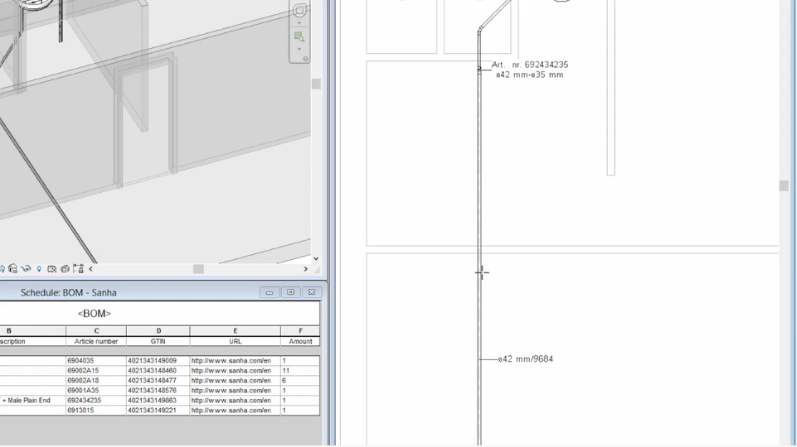Image resolution: width=797 pixels, height=447 pixels.
Task: Click the 3D view horizontal scrollbar thumb
Action: coord(198,269)
